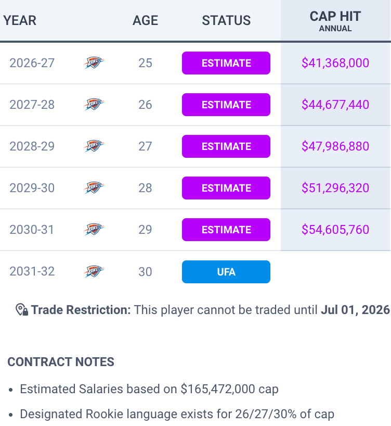Click the Thunder logo in the 2031-32 row
Image resolution: width=391 pixels, height=426 pixels.
pos(94,271)
